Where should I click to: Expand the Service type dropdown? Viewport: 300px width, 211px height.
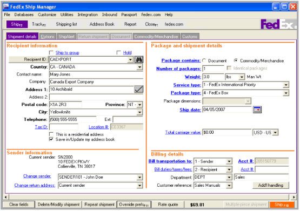(x=286, y=85)
